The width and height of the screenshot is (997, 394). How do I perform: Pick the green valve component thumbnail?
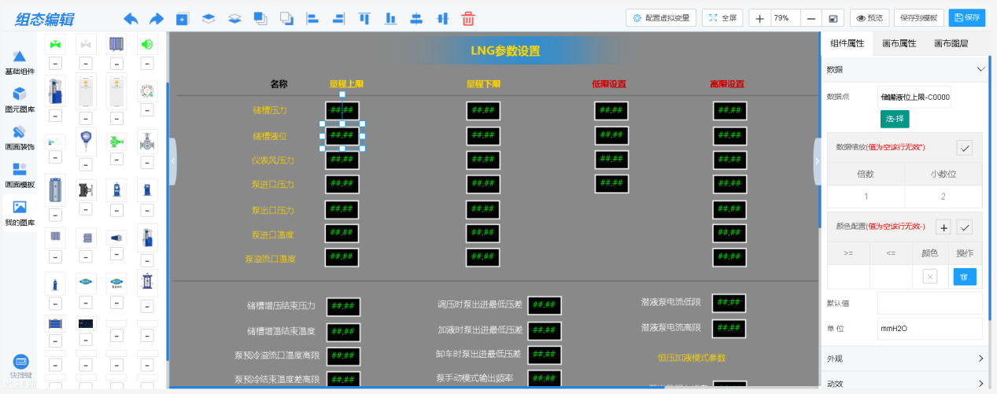pyautogui.click(x=55, y=44)
